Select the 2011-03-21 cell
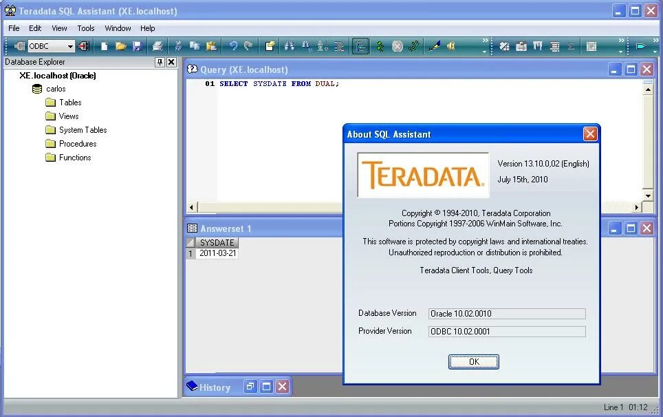663x417 pixels. point(217,253)
